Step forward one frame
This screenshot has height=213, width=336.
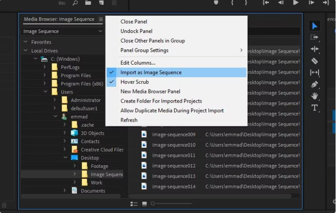(311, 3)
